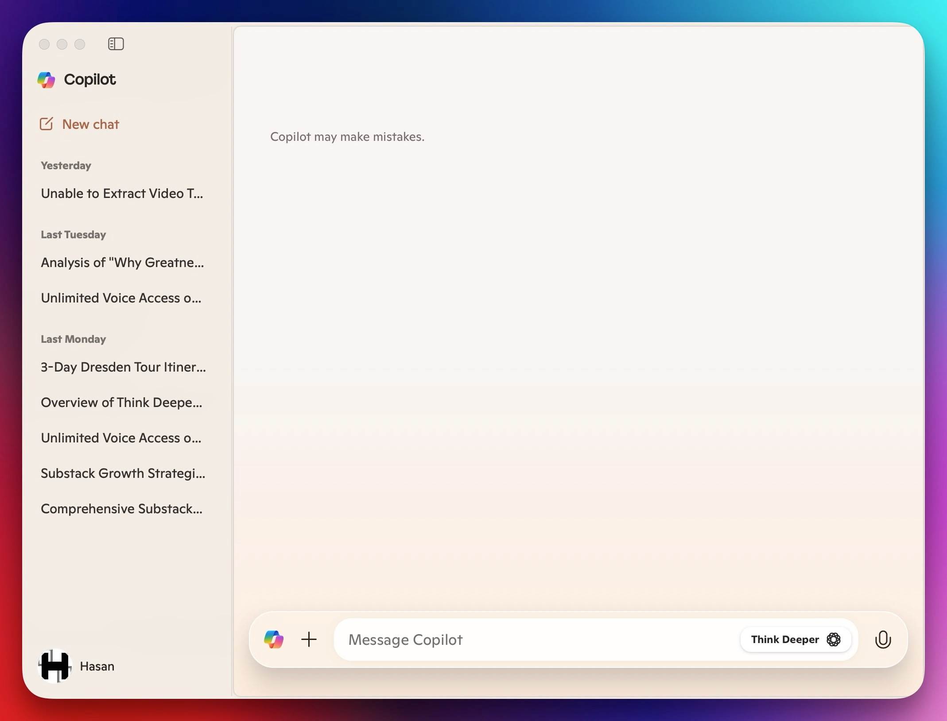Image resolution: width=947 pixels, height=721 pixels.
Task: Open 'Comprehensive Substack...' conversation
Action: pyautogui.click(x=121, y=509)
